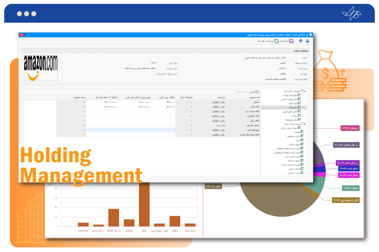
Task: Click the purple save form disk icon
Action: pos(291,41)
